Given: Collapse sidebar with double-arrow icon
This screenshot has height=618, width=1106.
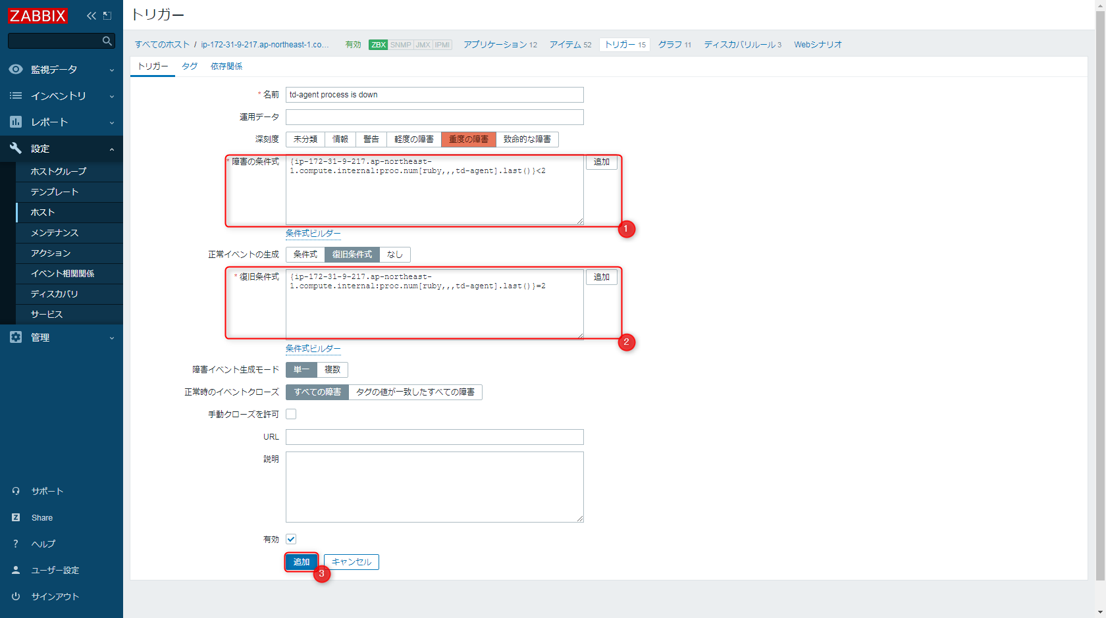Looking at the screenshot, I should [91, 16].
